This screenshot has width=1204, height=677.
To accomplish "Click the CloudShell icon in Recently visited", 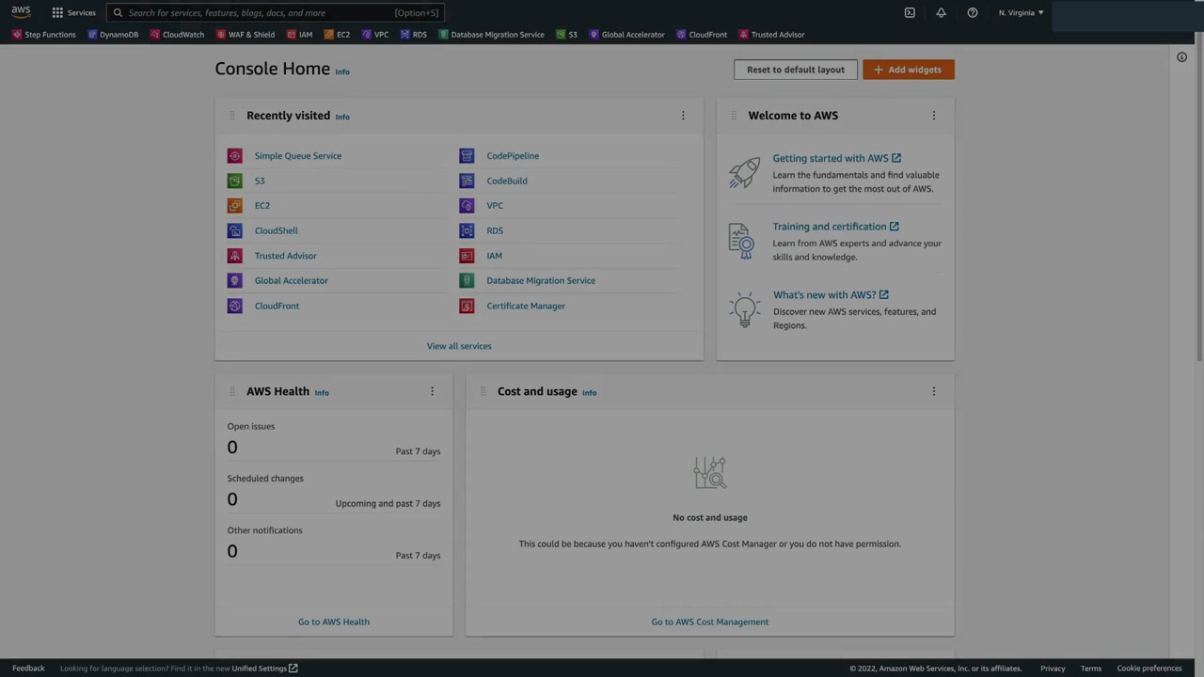I will (235, 230).
